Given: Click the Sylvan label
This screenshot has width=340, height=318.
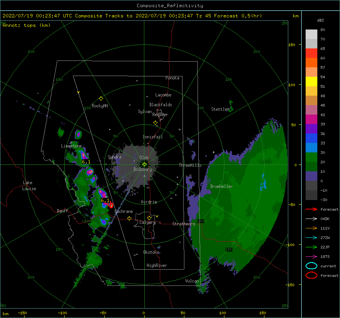Looking at the screenshot, I should 145,112.
